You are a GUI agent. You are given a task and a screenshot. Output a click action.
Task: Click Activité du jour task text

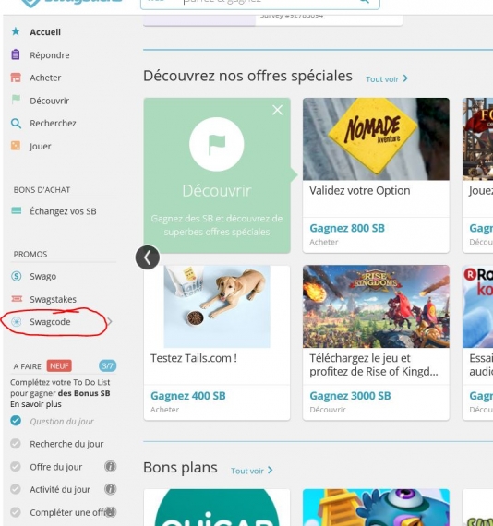[x=60, y=490]
